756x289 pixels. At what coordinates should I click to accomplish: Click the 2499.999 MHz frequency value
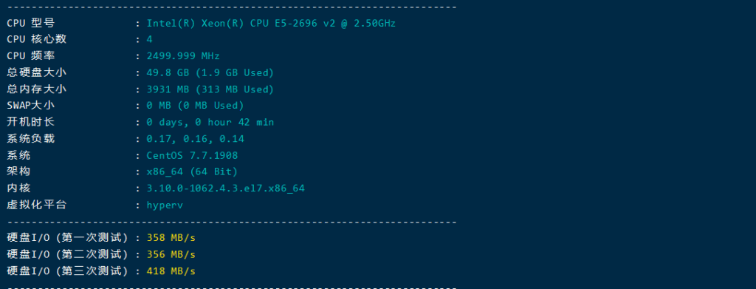[183, 56]
